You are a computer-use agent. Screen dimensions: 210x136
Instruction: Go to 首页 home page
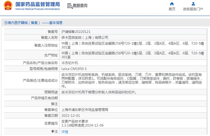[172, 9]
